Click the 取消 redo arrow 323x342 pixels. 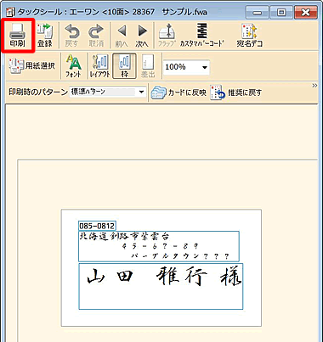point(96,35)
